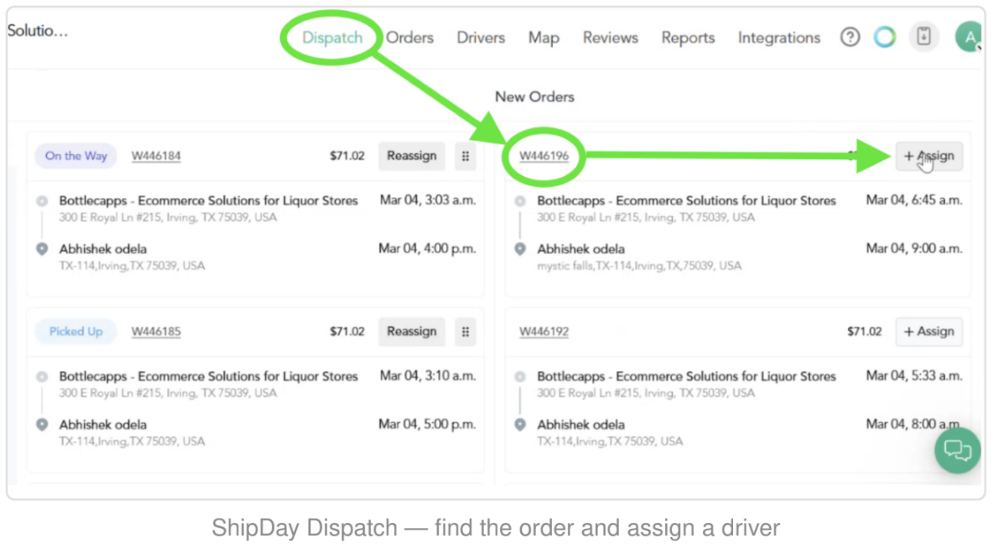Screen dimensions: 994x548
Task: Open the help question mark icon
Action: (x=850, y=38)
